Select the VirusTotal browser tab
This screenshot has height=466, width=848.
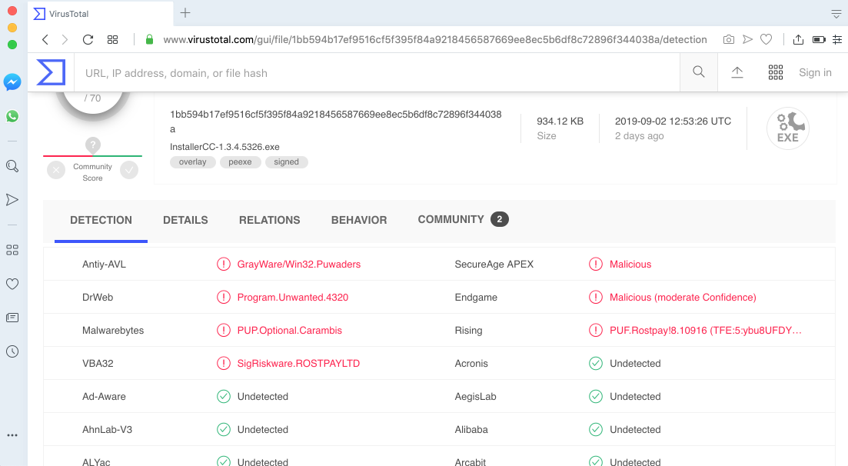[101, 14]
